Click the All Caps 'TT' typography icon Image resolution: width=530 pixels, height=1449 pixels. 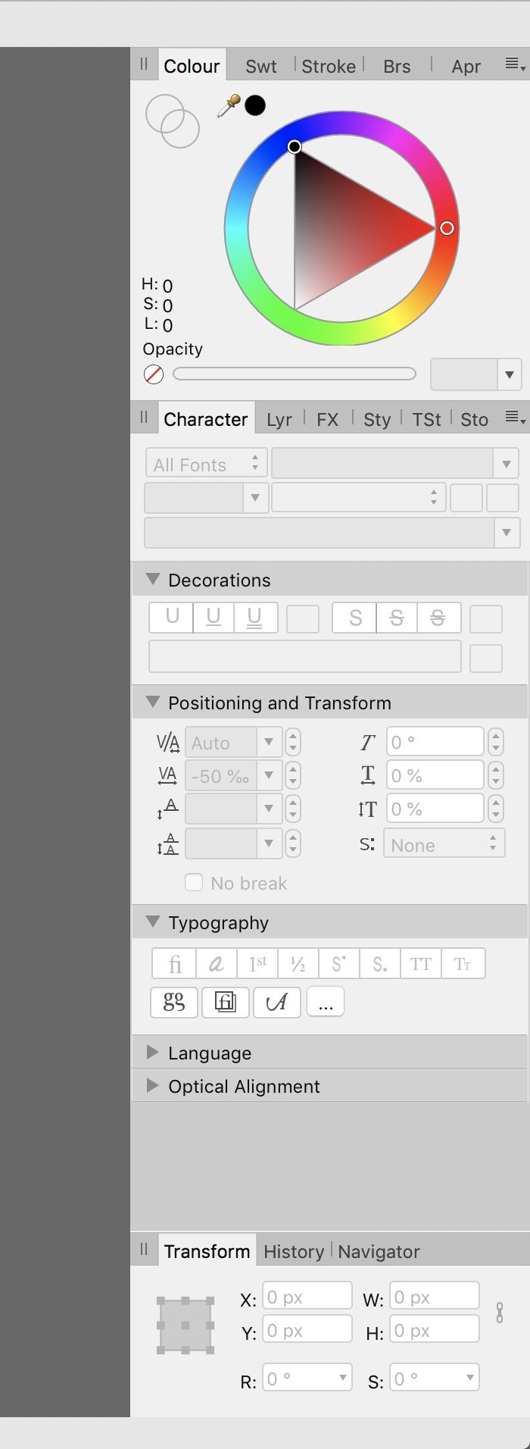click(420, 964)
